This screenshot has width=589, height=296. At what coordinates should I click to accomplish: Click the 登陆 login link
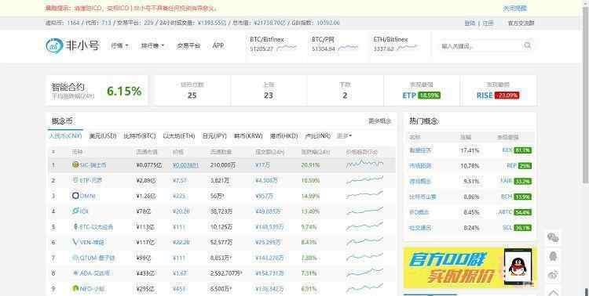pyautogui.click(x=470, y=23)
